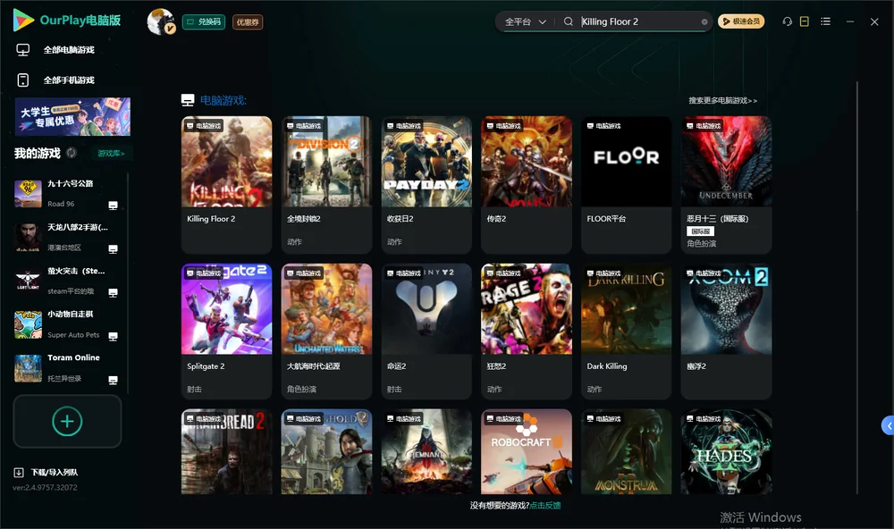Click the search magnifier icon

click(569, 21)
